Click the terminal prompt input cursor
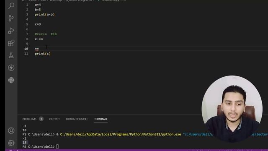Viewport: 268px width, 151px height. 57,146
